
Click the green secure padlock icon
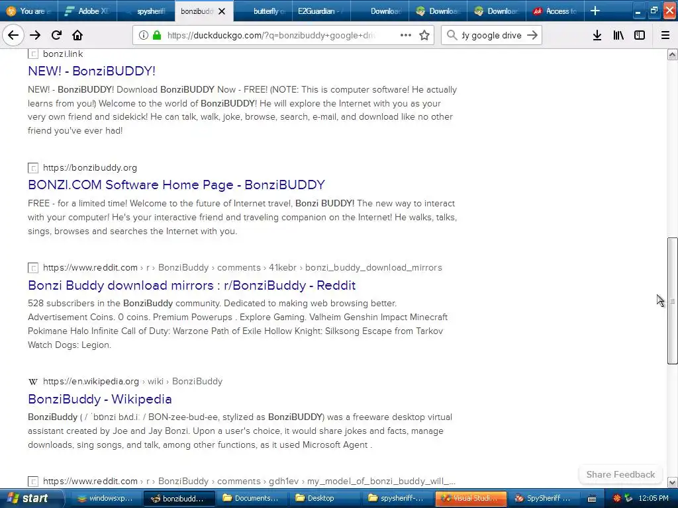pos(157,36)
